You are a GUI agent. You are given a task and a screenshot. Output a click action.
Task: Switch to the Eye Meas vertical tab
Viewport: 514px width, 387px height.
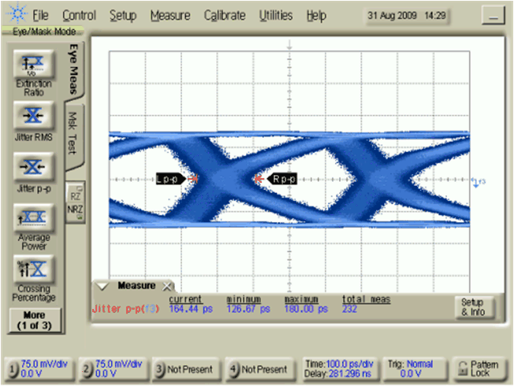(x=74, y=69)
